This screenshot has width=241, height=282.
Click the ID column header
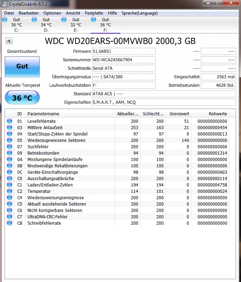click(x=19, y=114)
